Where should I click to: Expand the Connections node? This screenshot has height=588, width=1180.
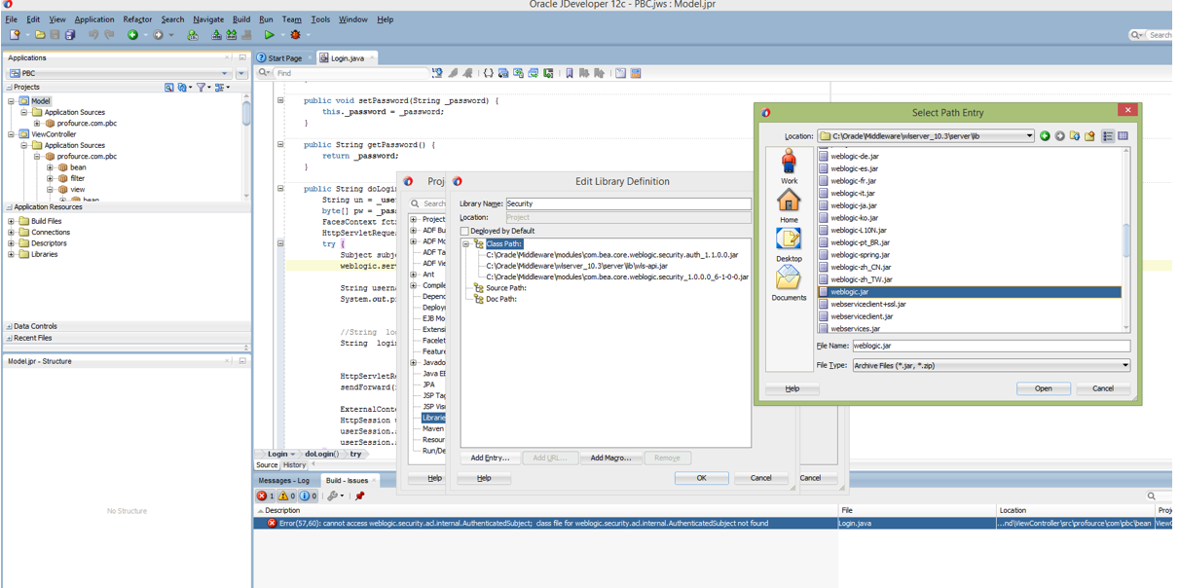pos(12,233)
